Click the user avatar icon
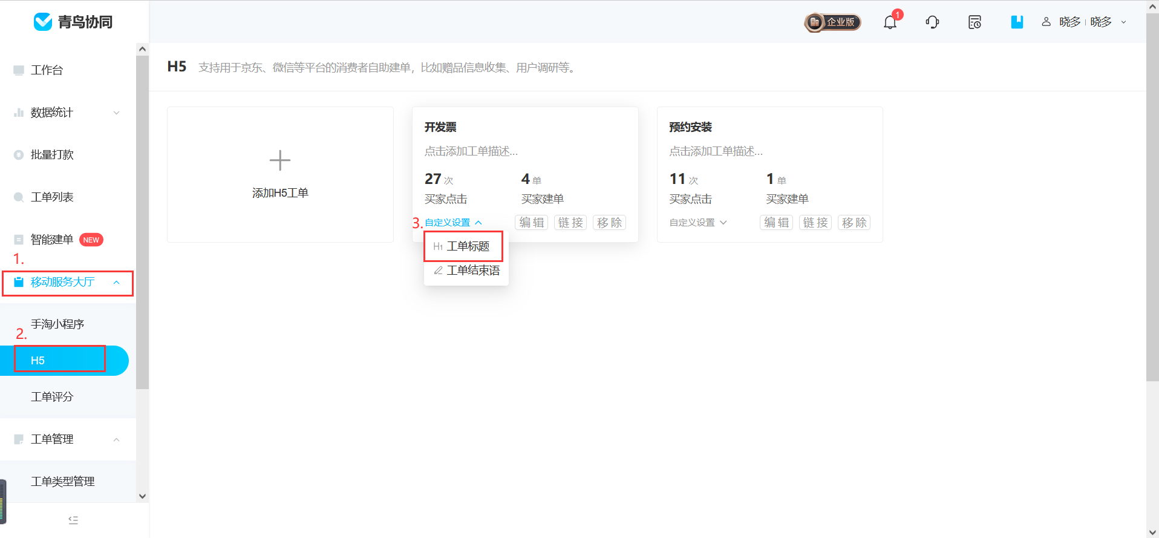This screenshot has width=1159, height=538. point(1046,22)
